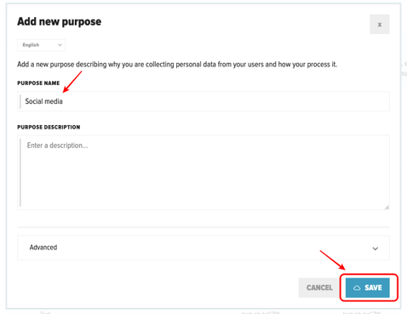Click the description textarea resize grip
Viewport: 407px width, 314px height.
click(387, 207)
